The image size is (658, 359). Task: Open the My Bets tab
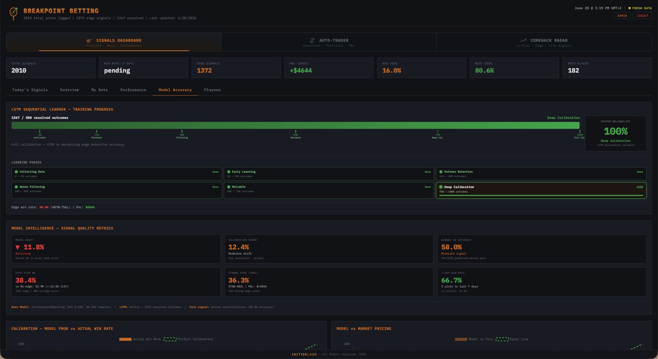click(x=100, y=90)
